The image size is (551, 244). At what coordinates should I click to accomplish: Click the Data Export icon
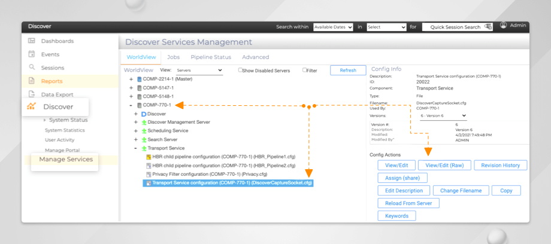pyautogui.click(x=32, y=94)
